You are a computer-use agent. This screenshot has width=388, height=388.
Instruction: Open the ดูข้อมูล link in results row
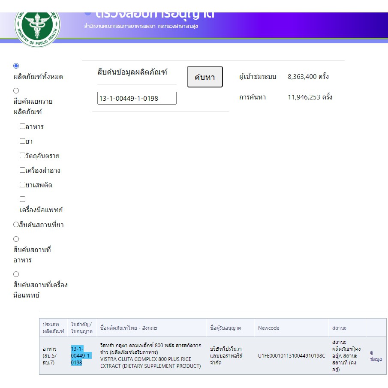pyautogui.click(x=376, y=356)
